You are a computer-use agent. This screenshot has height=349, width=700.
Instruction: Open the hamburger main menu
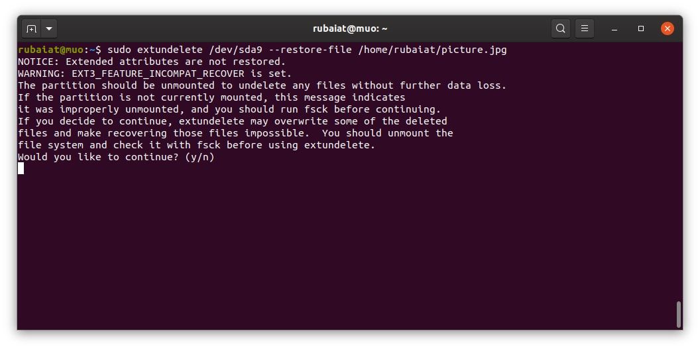585,29
